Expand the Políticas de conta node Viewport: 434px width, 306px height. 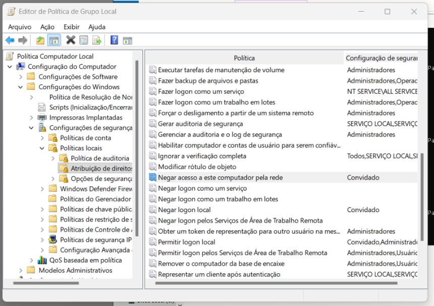[42, 138]
